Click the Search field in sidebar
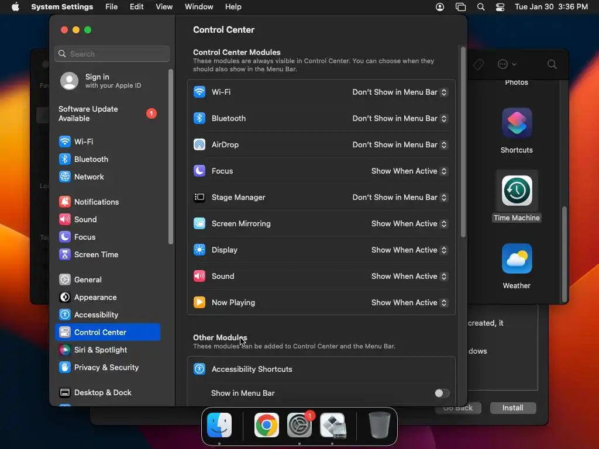The height and width of the screenshot is (449, 599). [112, 54]
